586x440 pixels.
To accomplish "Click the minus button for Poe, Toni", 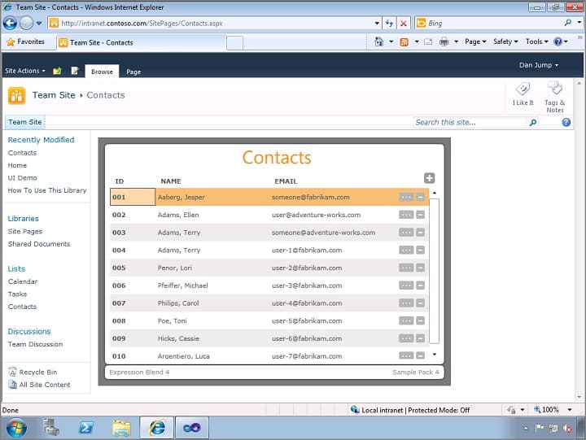I will pyautogui.click(x=421, y=320).
